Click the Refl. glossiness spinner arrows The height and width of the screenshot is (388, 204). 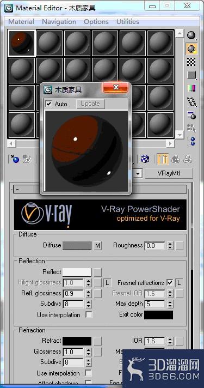[x=89, y=294]
